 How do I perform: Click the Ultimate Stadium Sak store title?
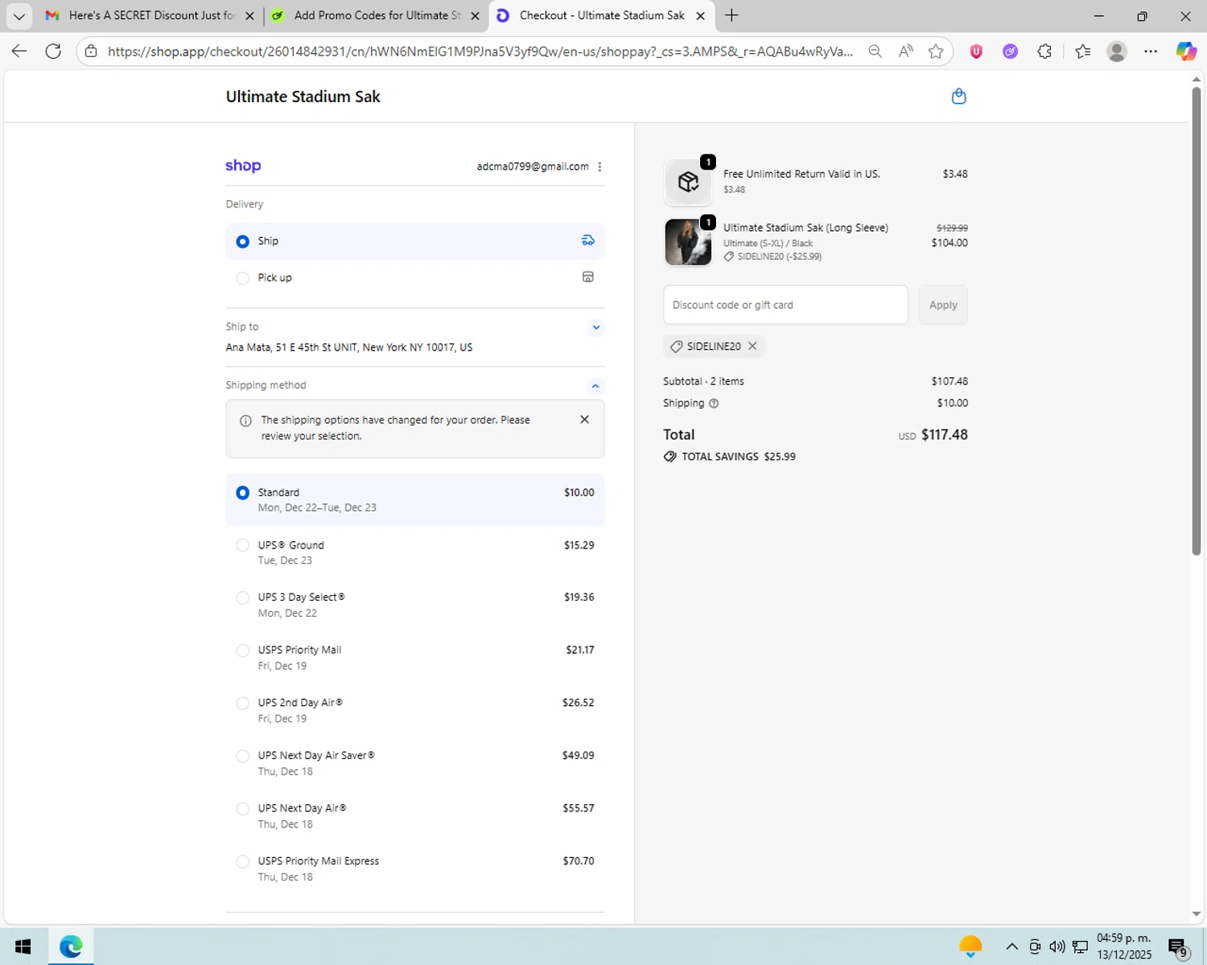pos(303,96)
